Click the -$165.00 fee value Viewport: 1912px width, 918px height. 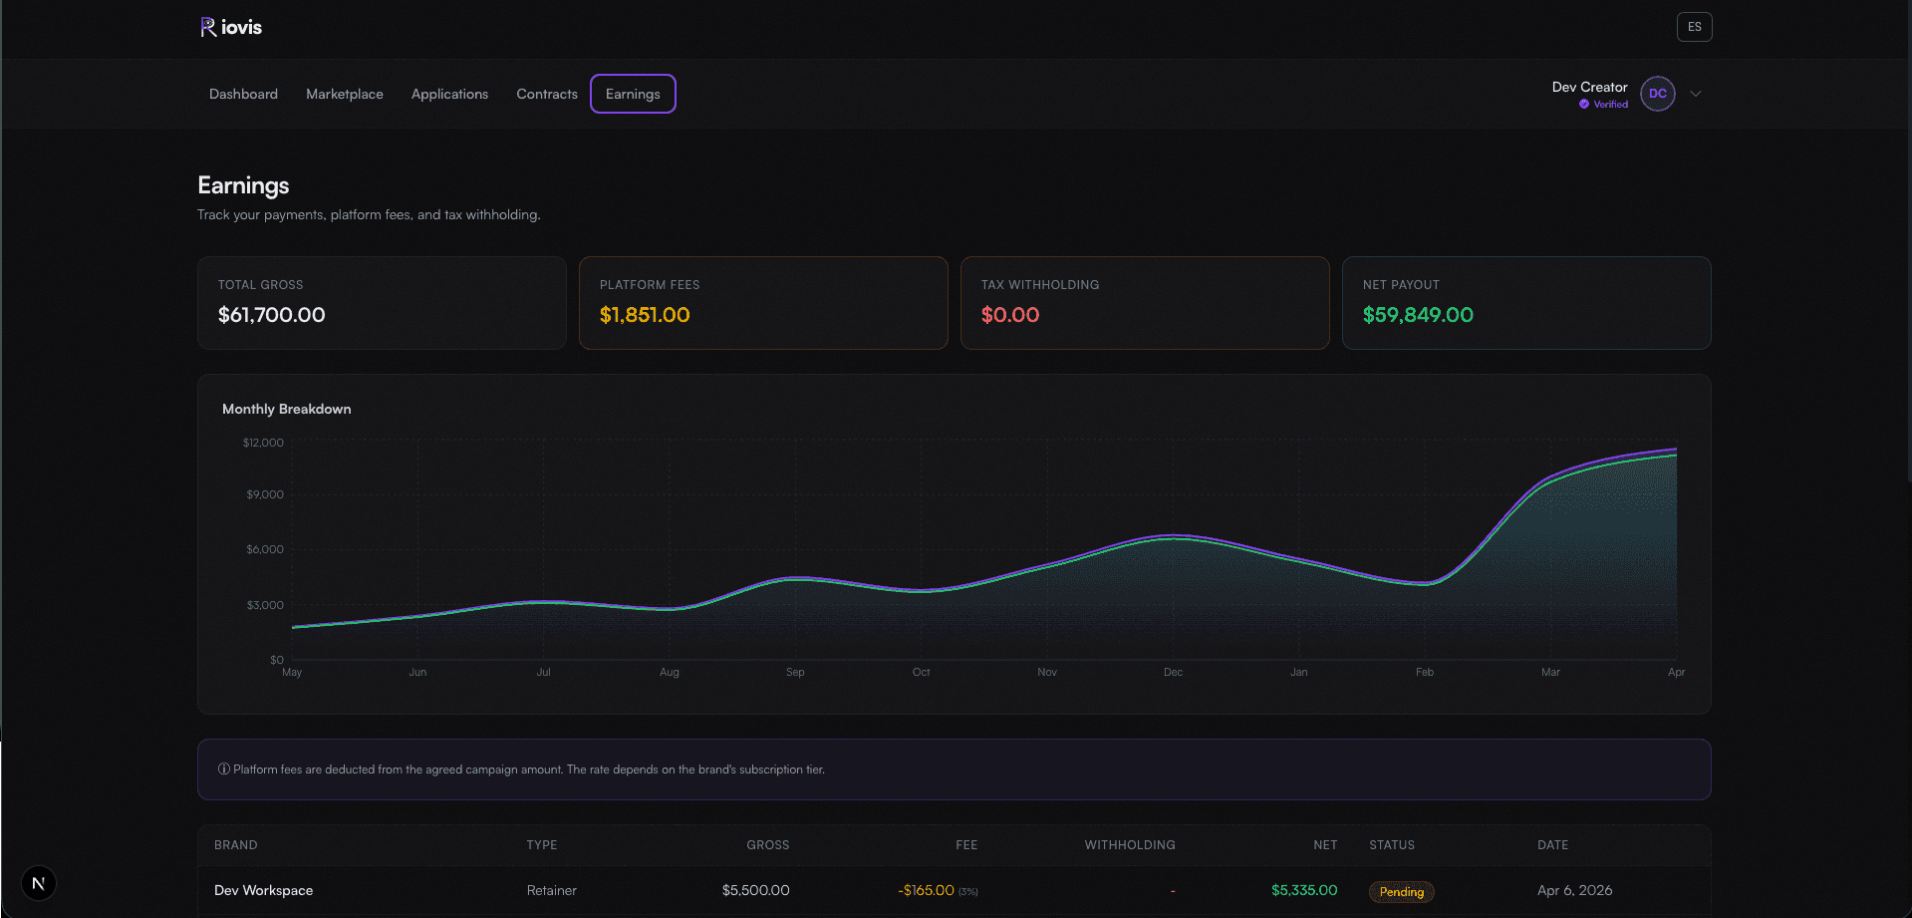(926, 890)
